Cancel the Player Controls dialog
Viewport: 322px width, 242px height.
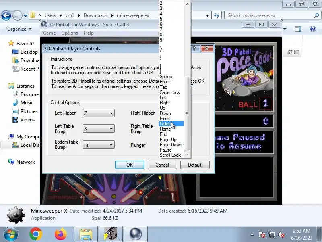pos(162,165)
